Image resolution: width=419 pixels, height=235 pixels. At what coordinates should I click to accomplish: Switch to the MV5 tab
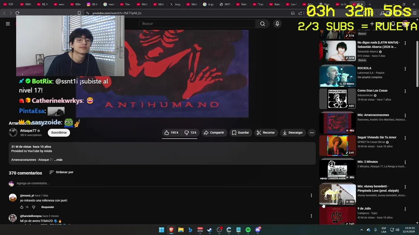click(225, 4)
